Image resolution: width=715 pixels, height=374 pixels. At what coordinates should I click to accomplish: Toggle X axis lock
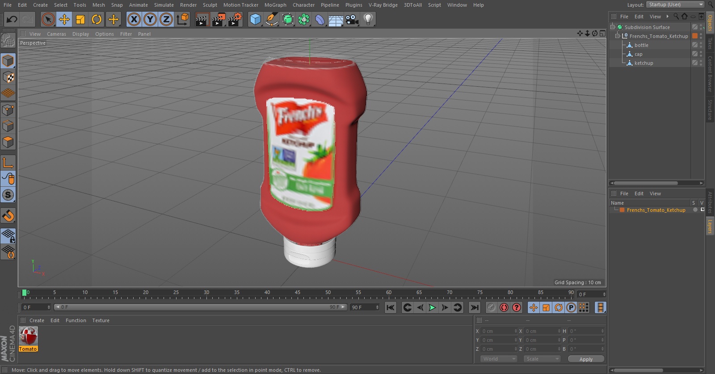[x=134, y=19]
